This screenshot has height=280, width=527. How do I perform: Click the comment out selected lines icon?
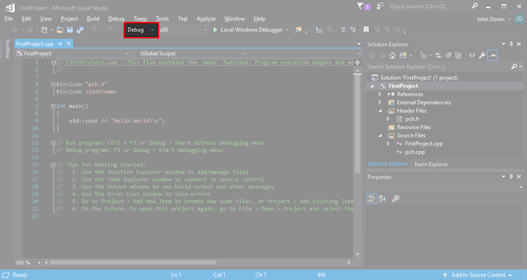342,30
